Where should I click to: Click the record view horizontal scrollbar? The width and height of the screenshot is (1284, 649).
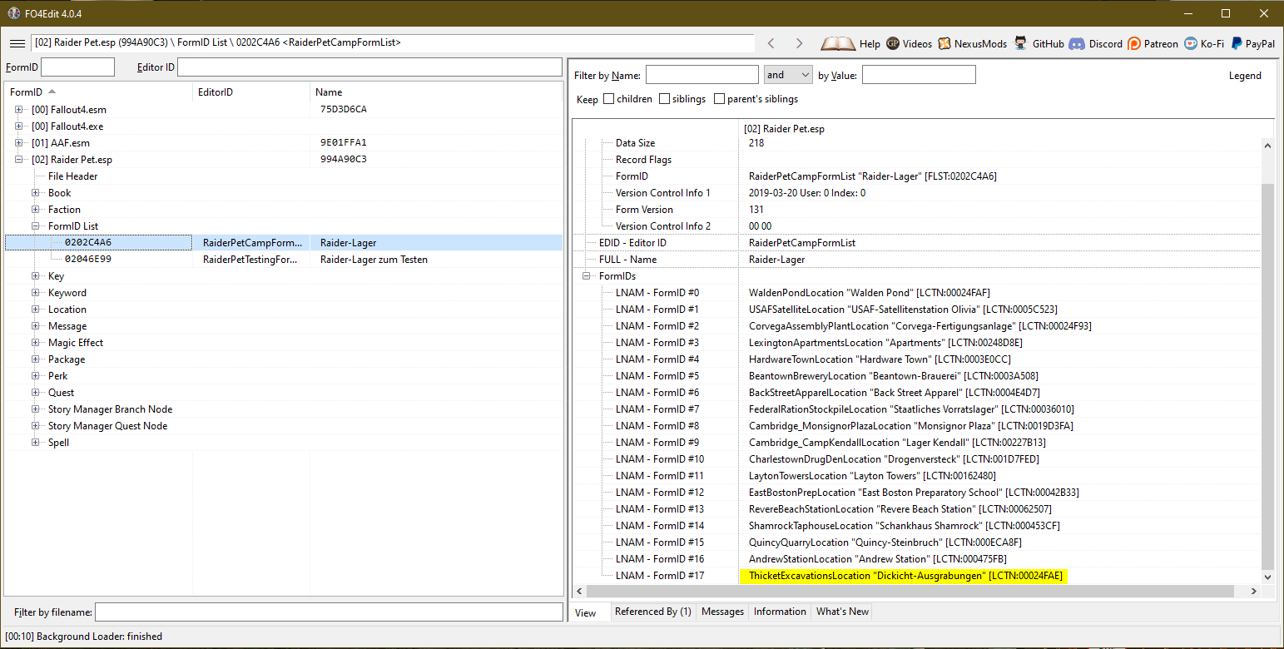point(912,591)
